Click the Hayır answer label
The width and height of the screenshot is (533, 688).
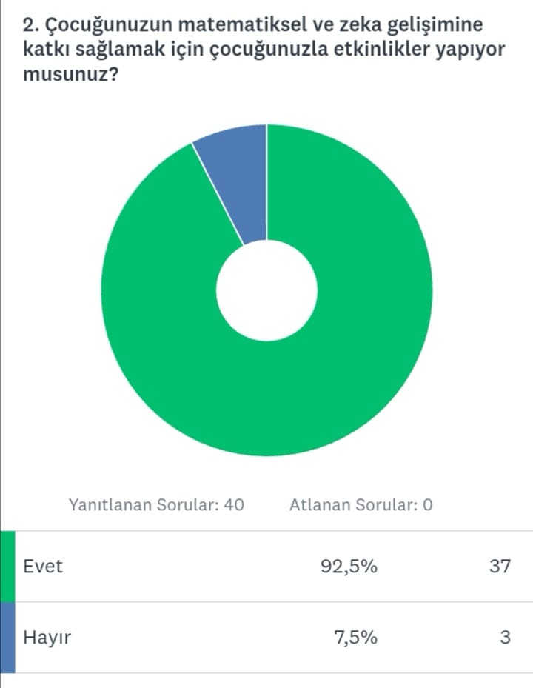[47, 637]
